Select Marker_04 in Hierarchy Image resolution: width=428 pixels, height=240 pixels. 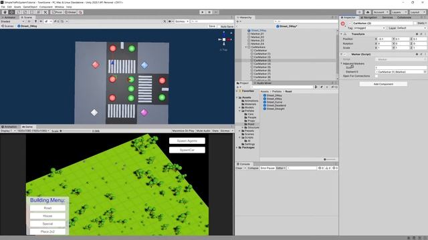(x=257, y=44)
